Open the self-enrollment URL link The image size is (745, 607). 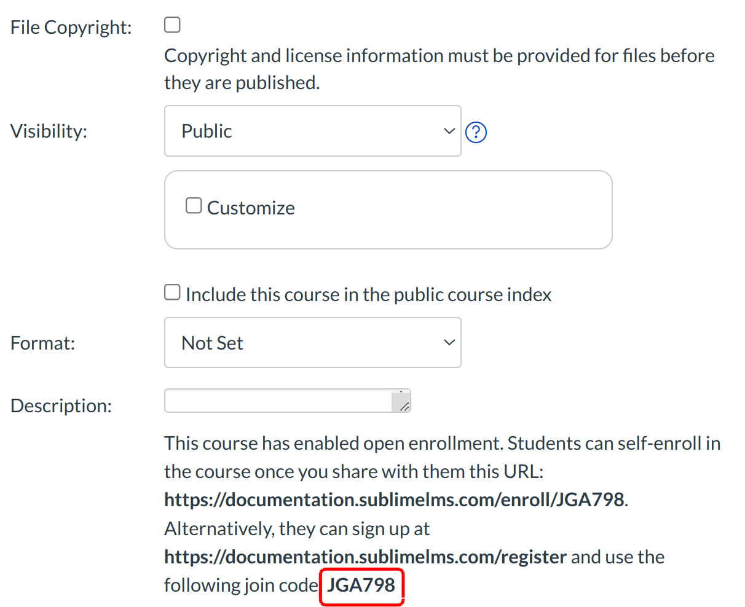392,499
